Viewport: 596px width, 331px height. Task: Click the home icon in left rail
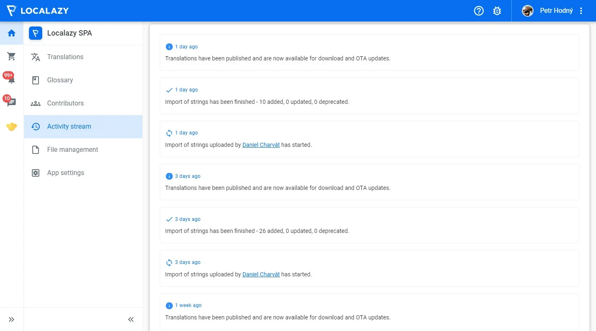pyautogui.click(x=12, y=33)
